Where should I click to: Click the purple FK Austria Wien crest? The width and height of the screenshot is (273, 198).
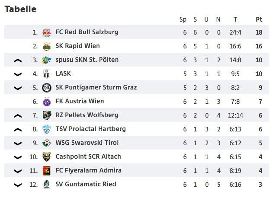pos(47,102)
